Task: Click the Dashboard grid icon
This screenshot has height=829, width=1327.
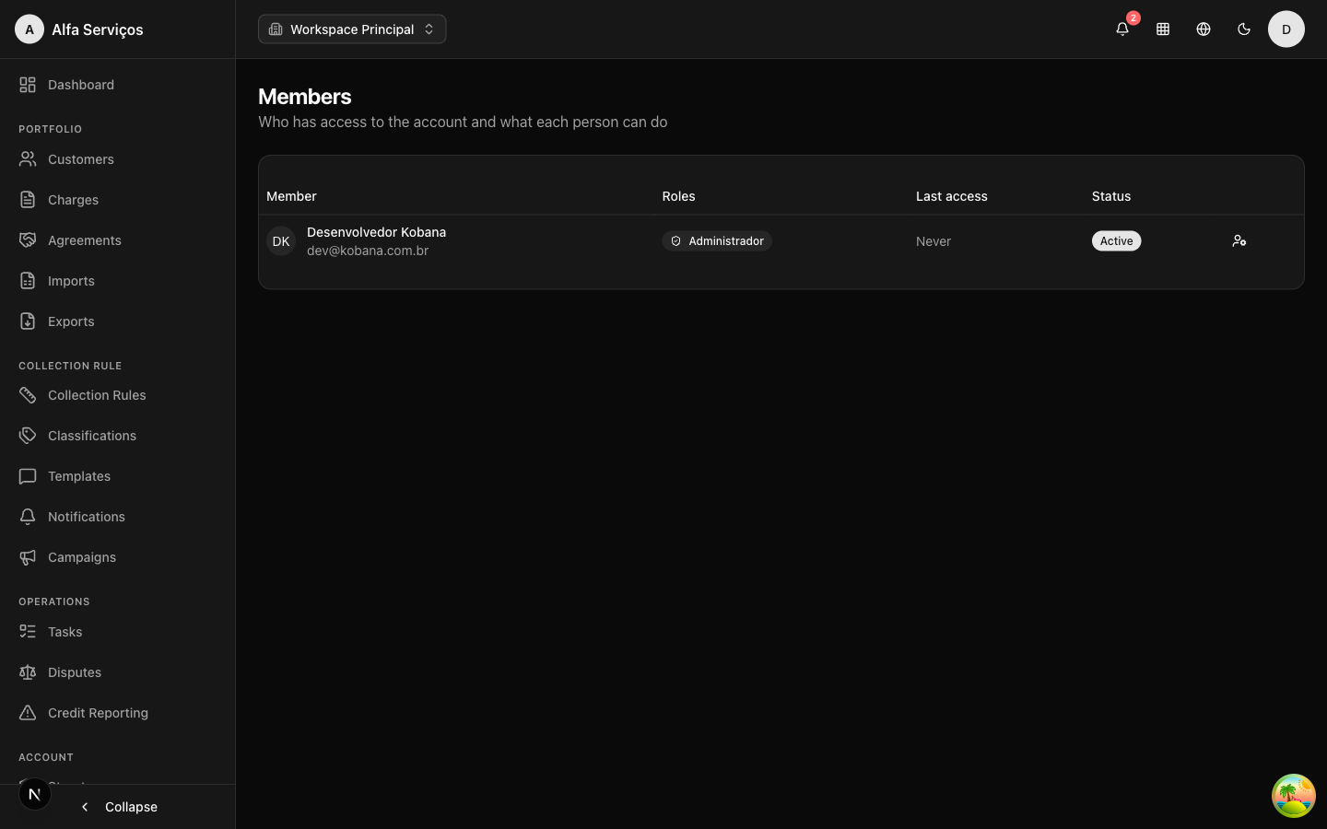Action: pyautogui.click(x=28, y=85)
